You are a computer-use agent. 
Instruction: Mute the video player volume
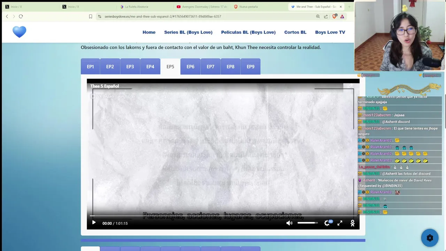[x=289, y=223]
